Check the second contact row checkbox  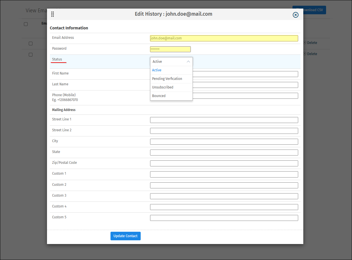[30, 54]
